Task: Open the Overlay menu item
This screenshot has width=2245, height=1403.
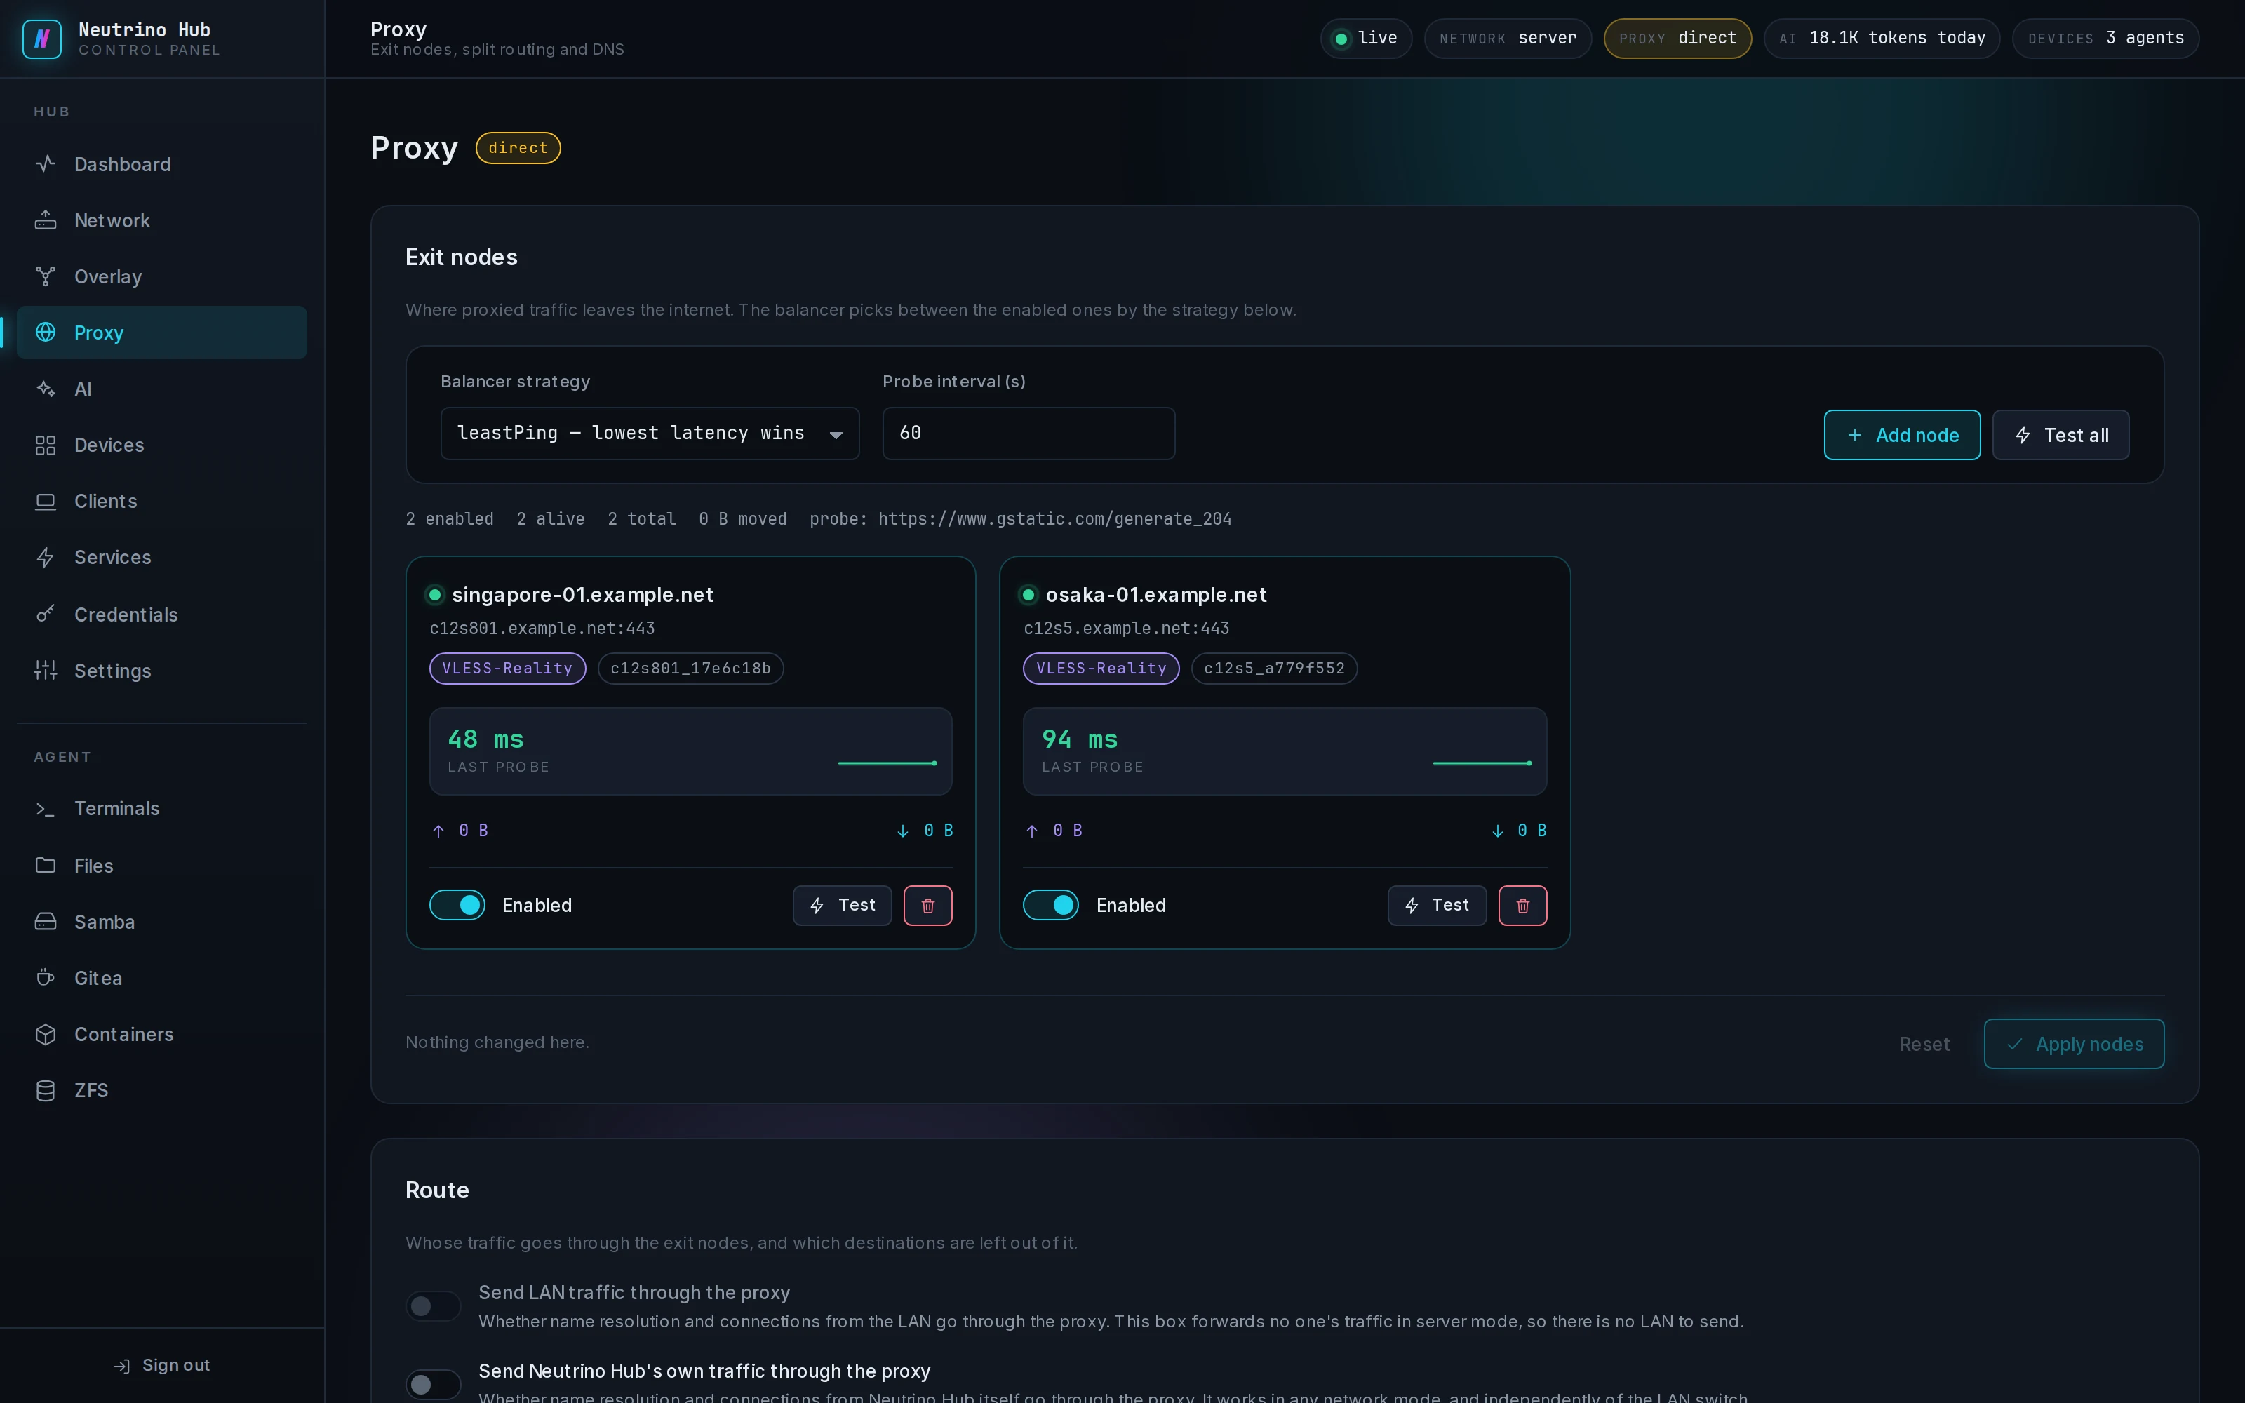Action: [162, 276]
